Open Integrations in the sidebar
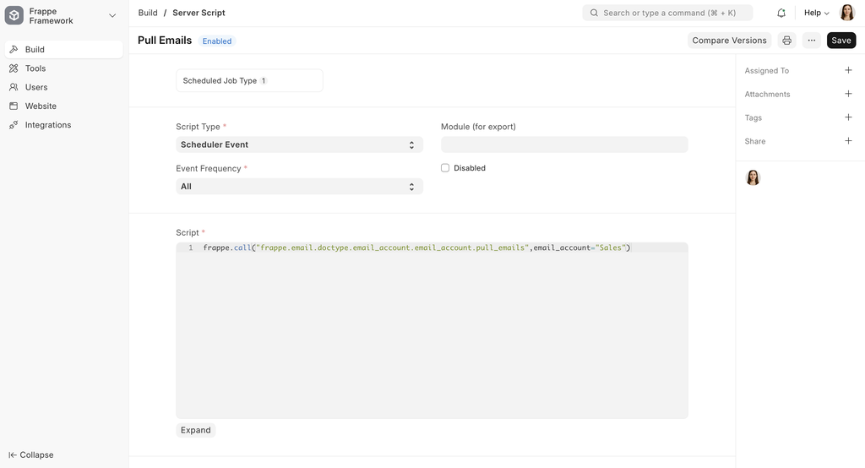Viewport: 865px width, 468px height. 48,125
